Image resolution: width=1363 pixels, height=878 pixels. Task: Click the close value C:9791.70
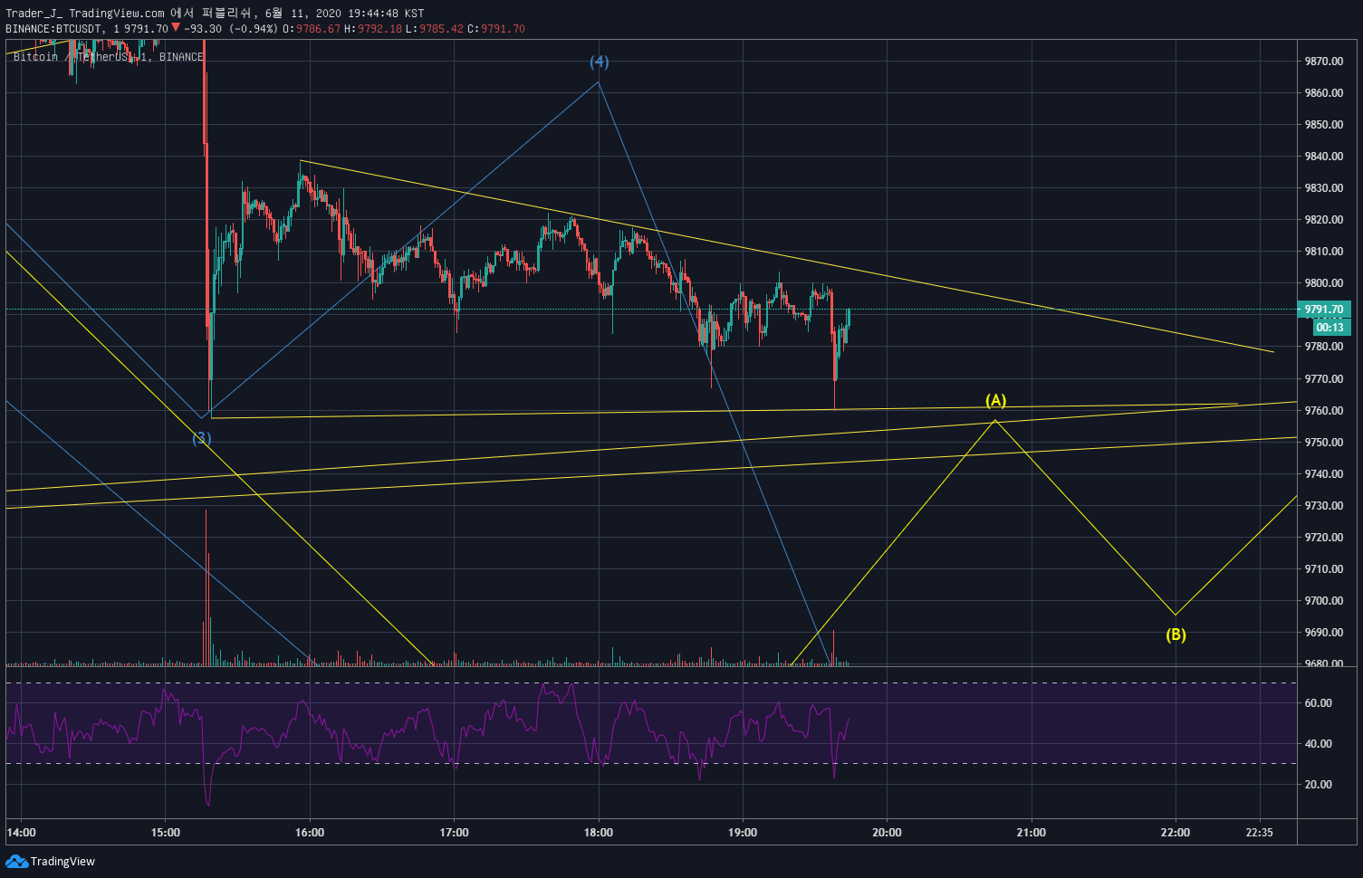pyautogui.click(x=495, y=29)
